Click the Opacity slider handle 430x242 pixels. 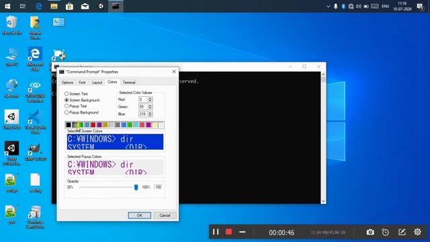click(x=136, y=187)
